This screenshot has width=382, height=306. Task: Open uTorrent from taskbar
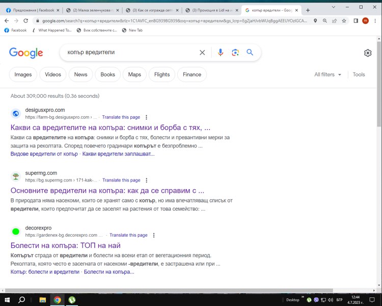point(72,300)
